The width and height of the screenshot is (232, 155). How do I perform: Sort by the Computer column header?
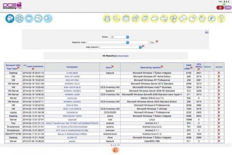pyautogui.click(x=72, y=67)
